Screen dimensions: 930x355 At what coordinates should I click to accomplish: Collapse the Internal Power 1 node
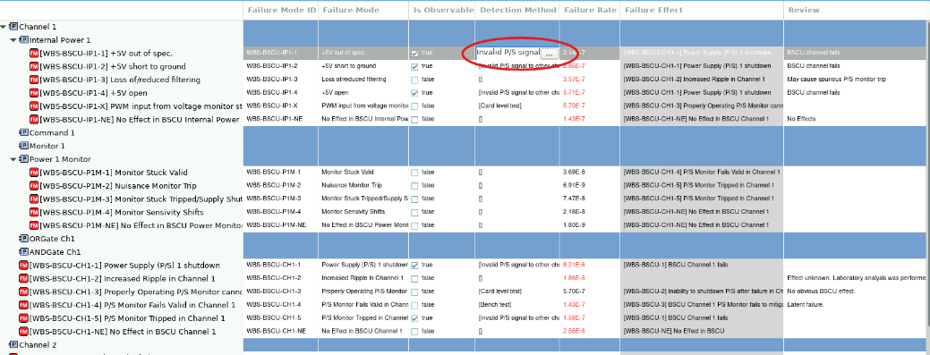point(13,39)
